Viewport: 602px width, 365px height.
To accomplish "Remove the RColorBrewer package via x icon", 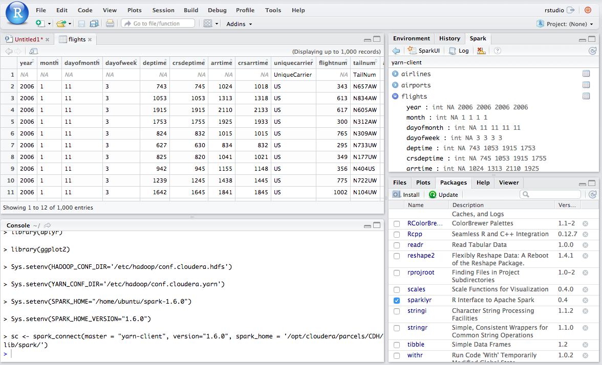I will click(585, 223).
